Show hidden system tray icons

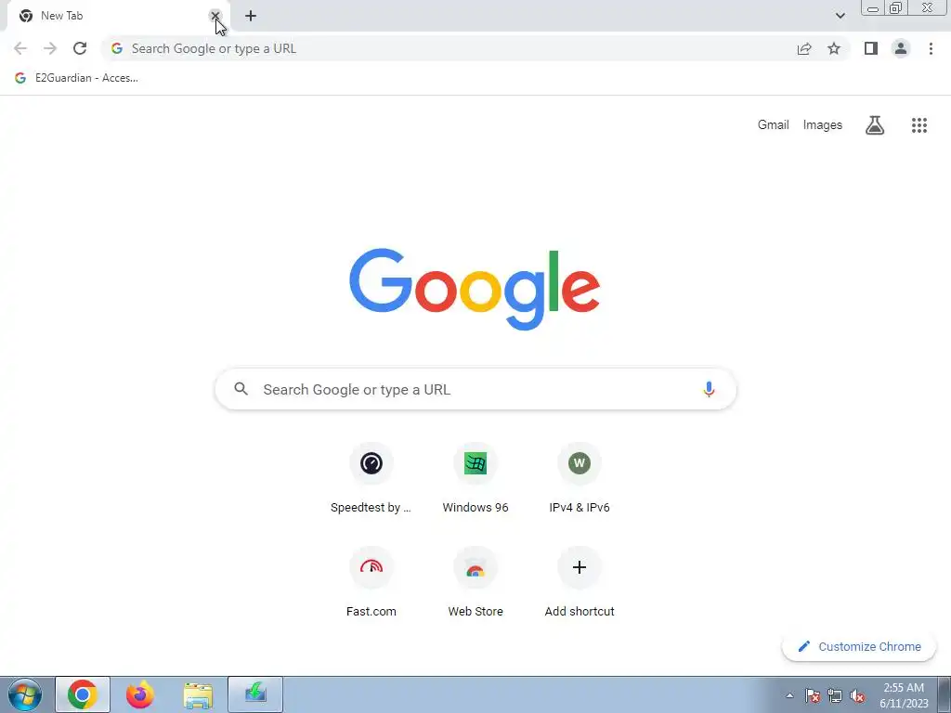click(x=789, y=695)
